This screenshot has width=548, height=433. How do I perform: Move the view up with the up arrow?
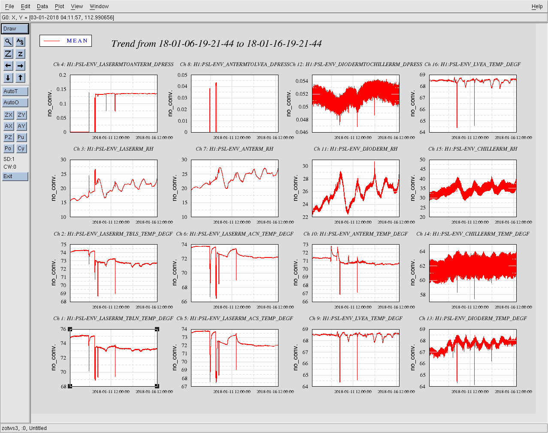(x=20, y=78)
